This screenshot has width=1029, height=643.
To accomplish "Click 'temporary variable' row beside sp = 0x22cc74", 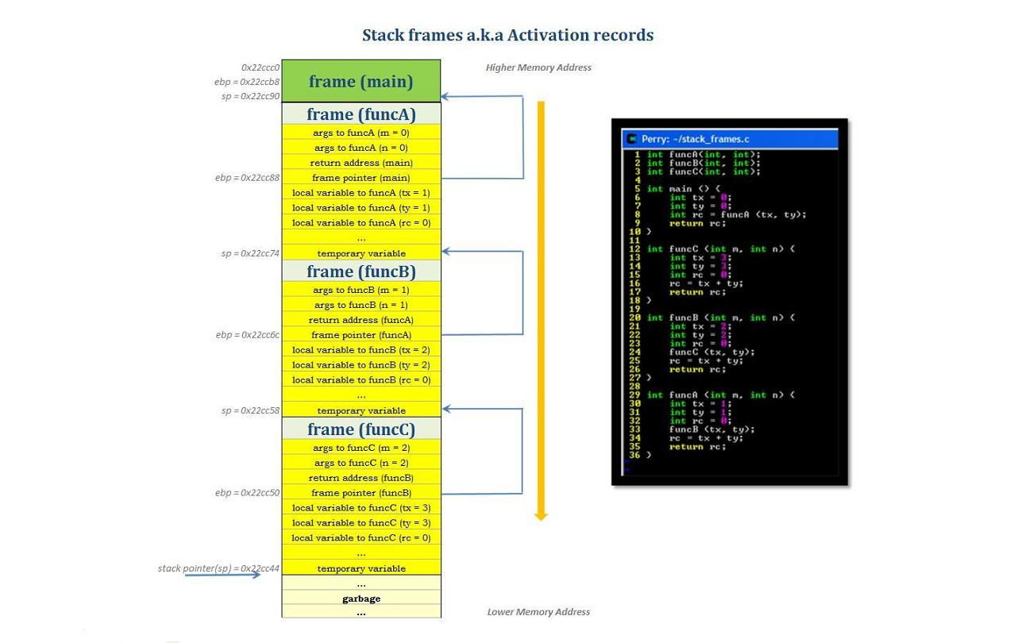I will pos(361,253).
